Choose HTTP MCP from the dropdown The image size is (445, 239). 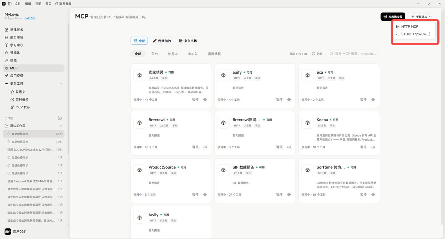[x=414, y=27]
